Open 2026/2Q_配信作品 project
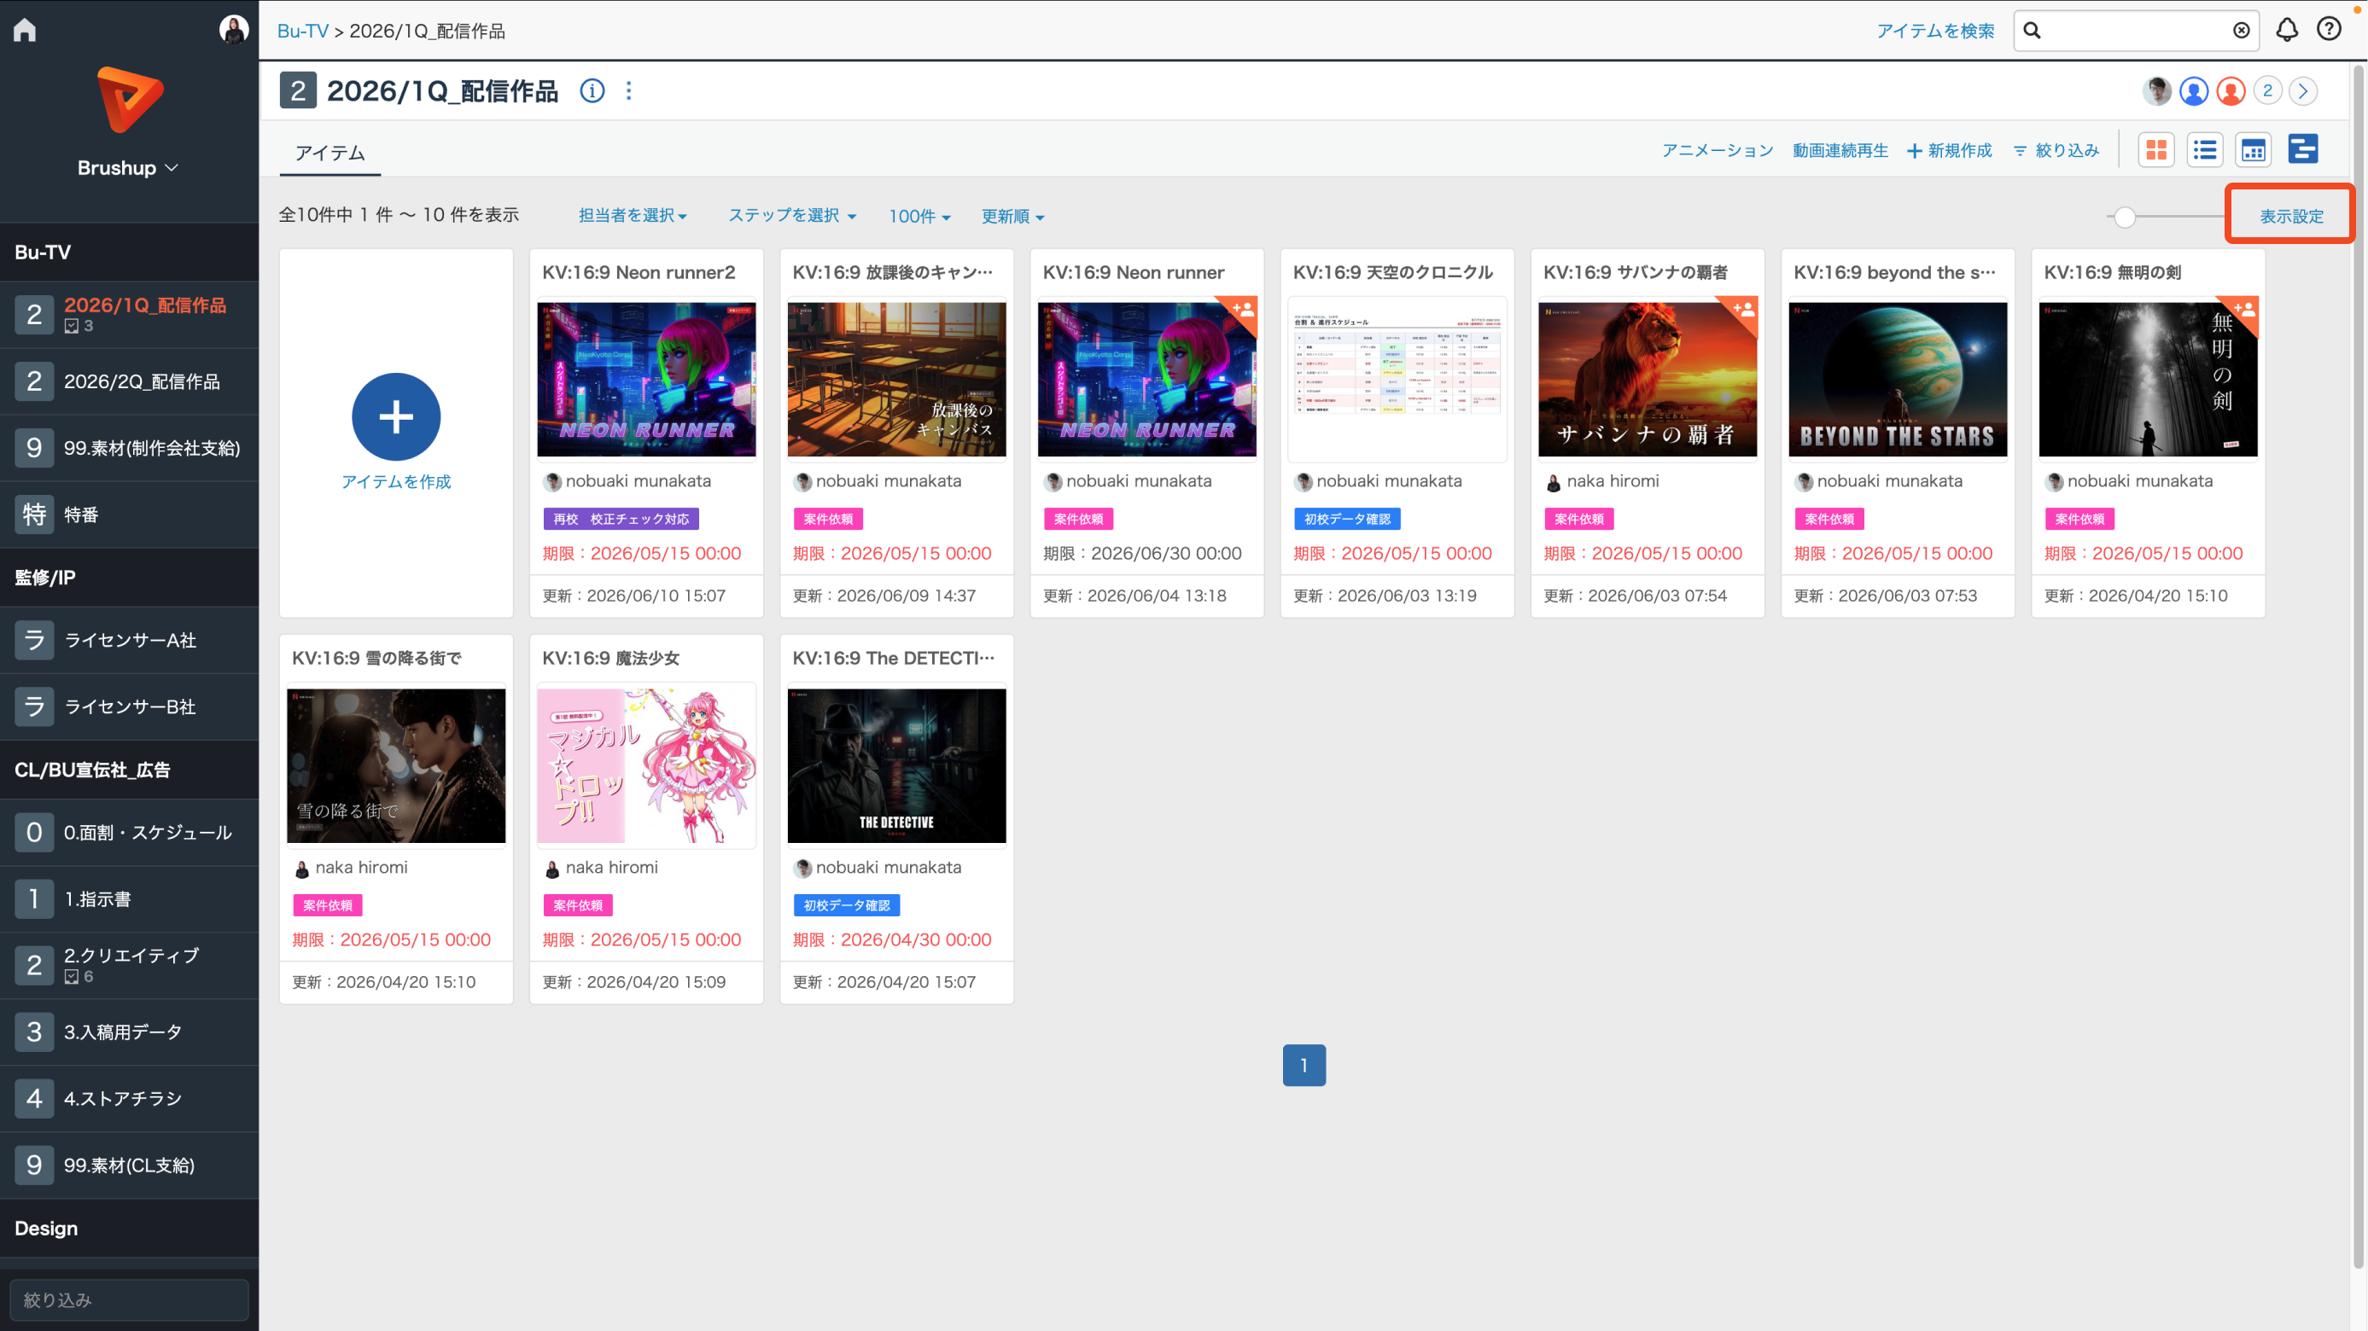Screen dimensions: 2368x1331 click(130, 381)
